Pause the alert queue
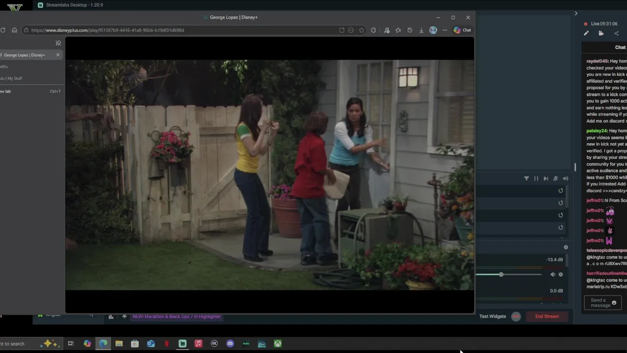Viewport: 627px width, 353px height. click(536, 178)
